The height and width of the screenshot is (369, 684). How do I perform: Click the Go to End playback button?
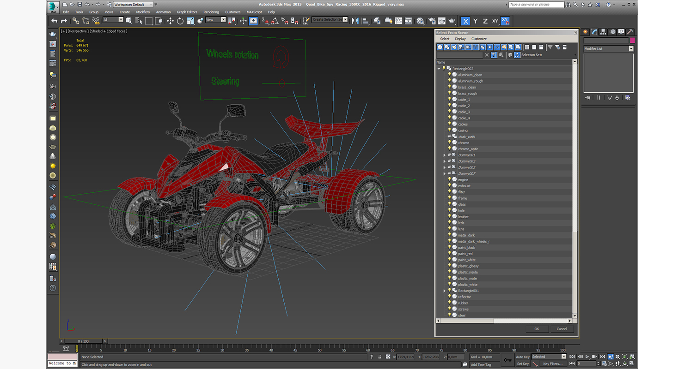603,357
